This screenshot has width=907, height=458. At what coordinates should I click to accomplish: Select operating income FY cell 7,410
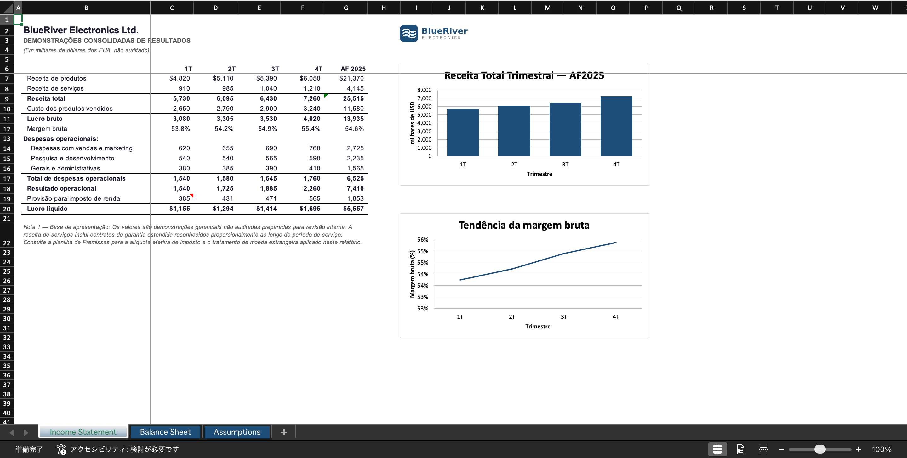coord(346,188)
